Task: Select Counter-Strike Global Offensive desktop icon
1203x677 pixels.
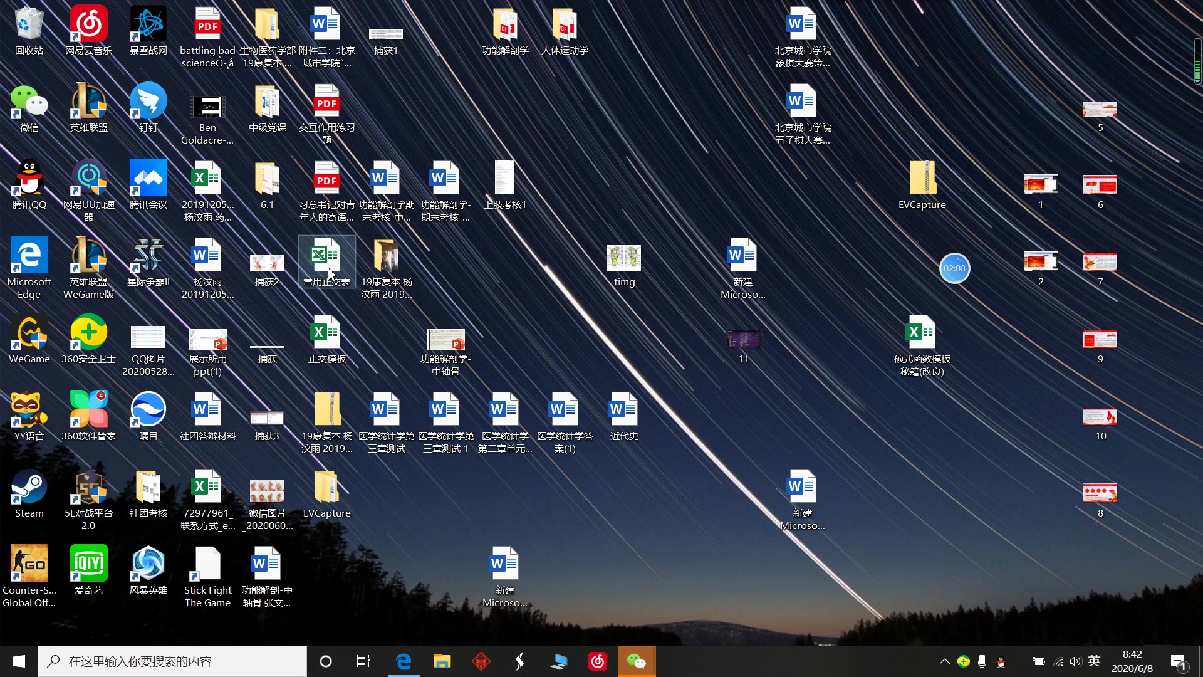Action: (29, 577)
